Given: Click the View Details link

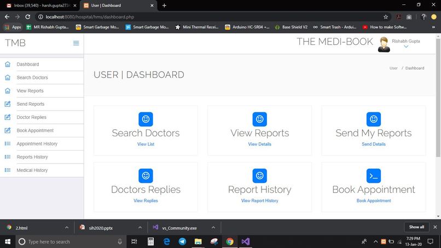Looking at the screenshot, I should (259, 144).
